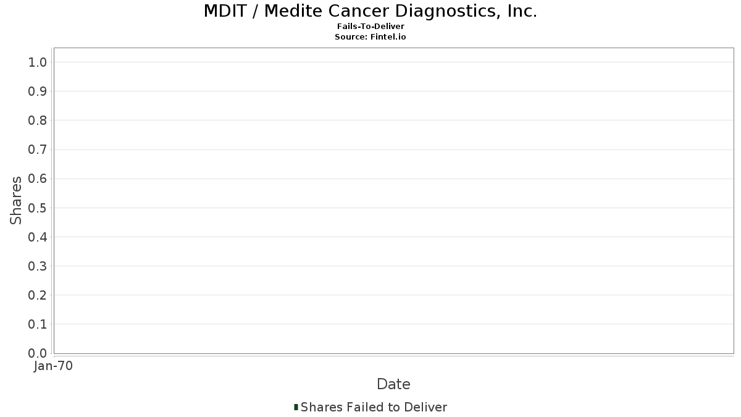Image resolution: width=741 pixels, height=417 pixels.
Task: Click the 0.6 y-axis tick label
Action: tap(38, 179)
